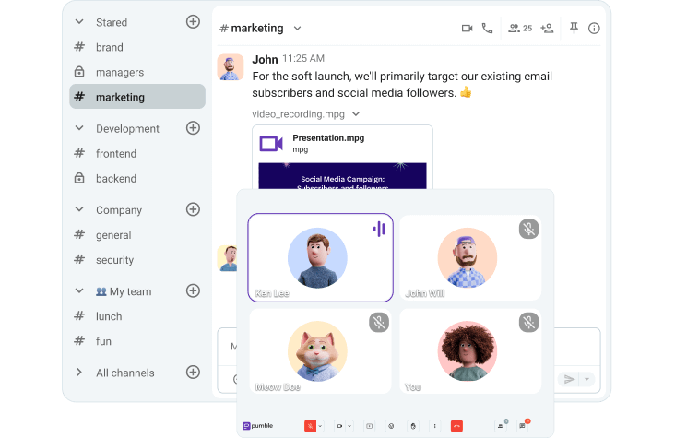The height and width of the screenshot is (438, 675).
Task: Click the effects icon in call toolbar
Action: tap(391, 426)
